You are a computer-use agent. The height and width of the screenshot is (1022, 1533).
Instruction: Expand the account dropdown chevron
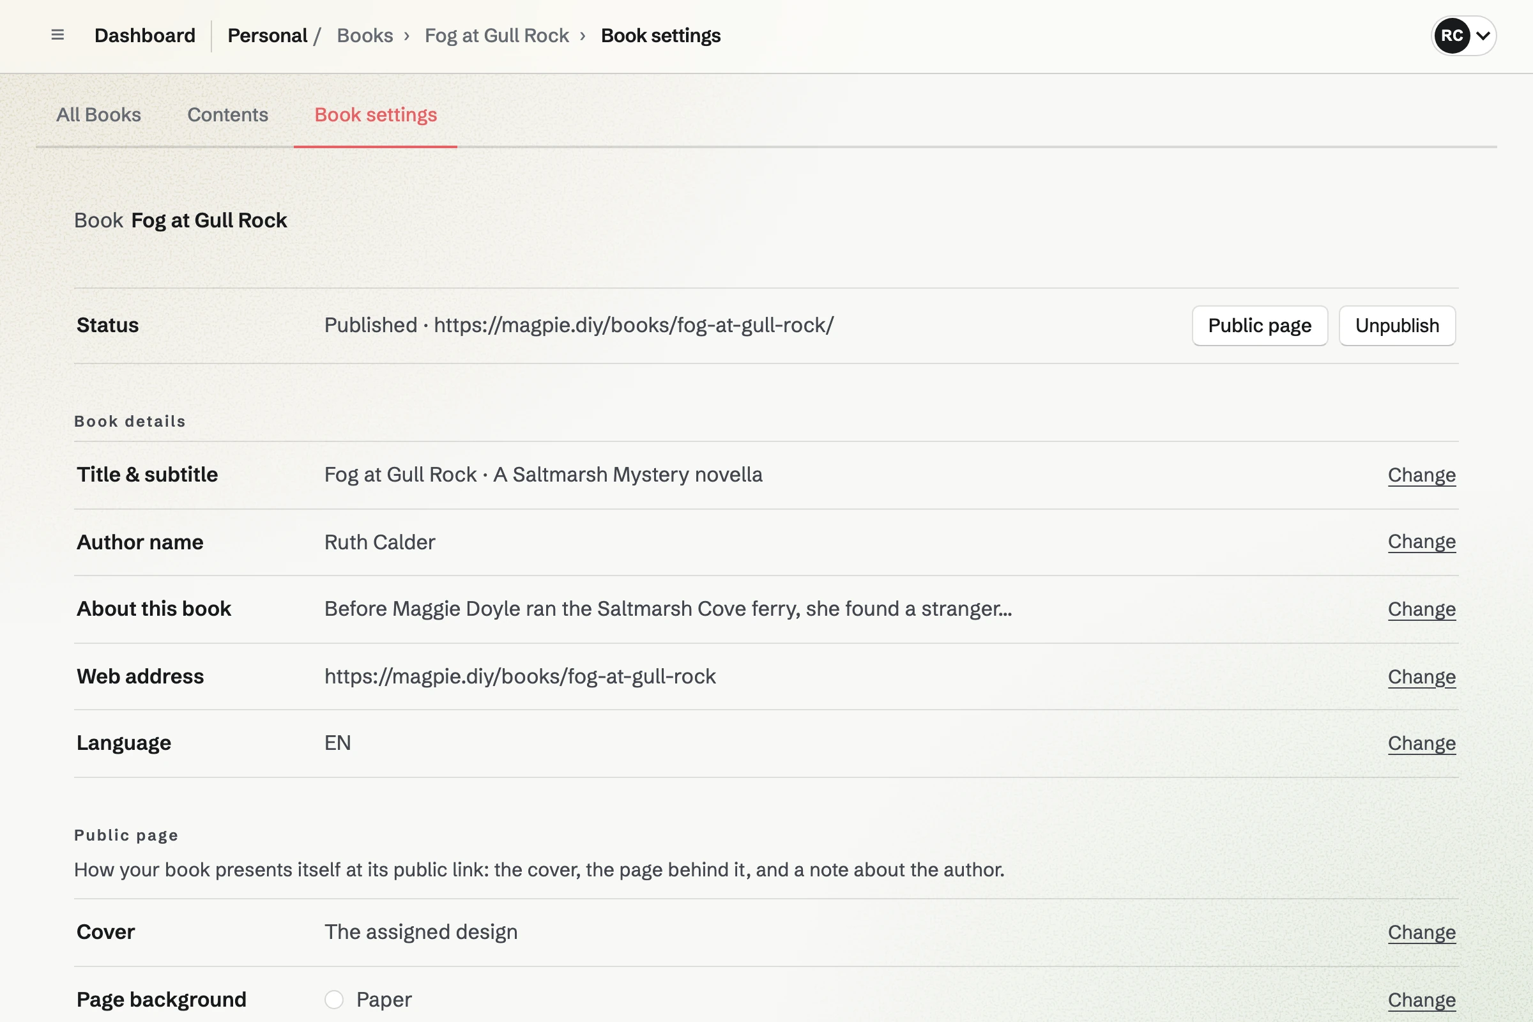coord(1483,36)
